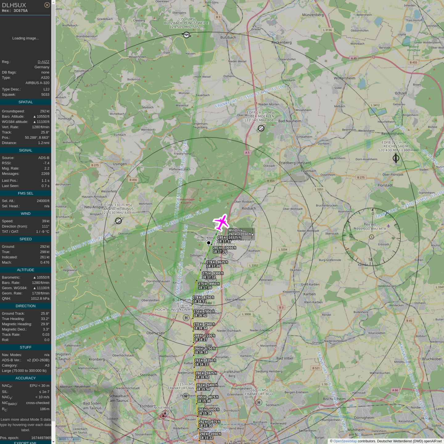Click the NOVEMBER reporting point triangle
The height and width of the screenshot is (444, 444).
point(164,415)
